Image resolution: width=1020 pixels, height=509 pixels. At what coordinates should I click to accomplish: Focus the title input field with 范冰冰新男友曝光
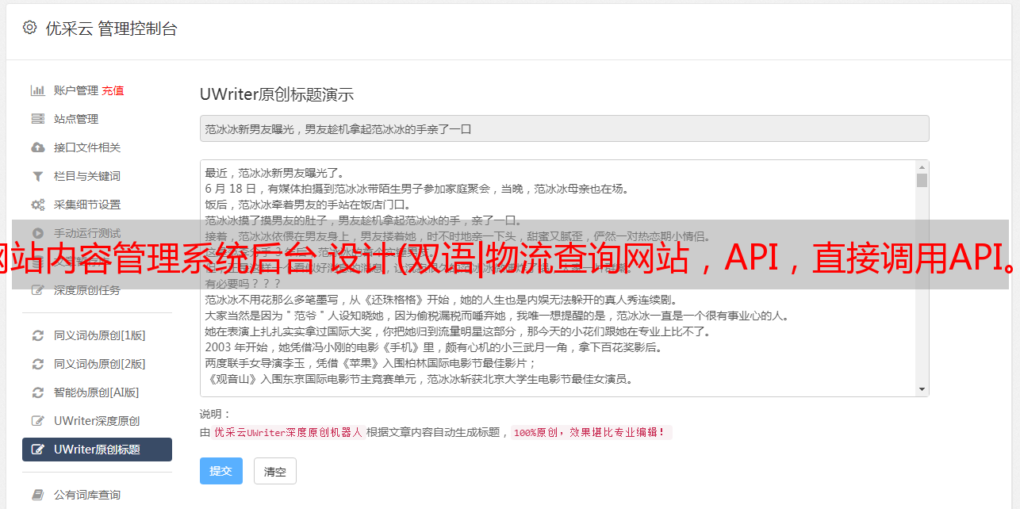click(x=564, y=128)
